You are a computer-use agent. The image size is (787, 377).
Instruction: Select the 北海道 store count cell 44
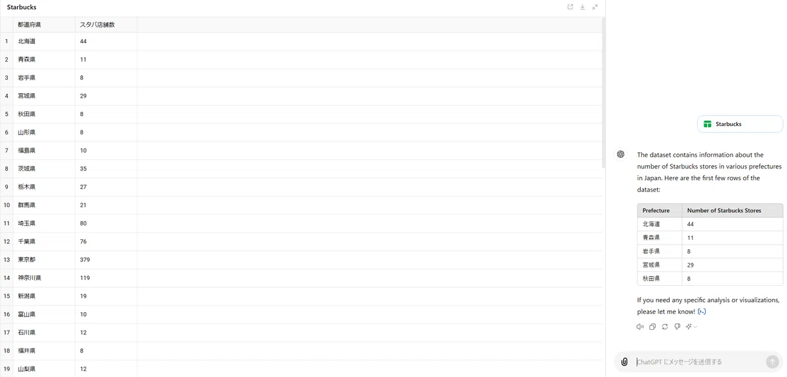106,41
